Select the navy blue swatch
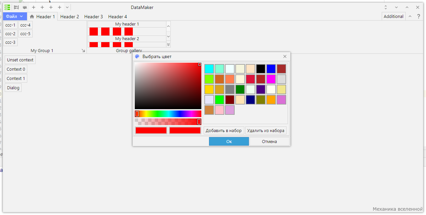Viewport: 426px width, 215px height. (x=250, y=100)
